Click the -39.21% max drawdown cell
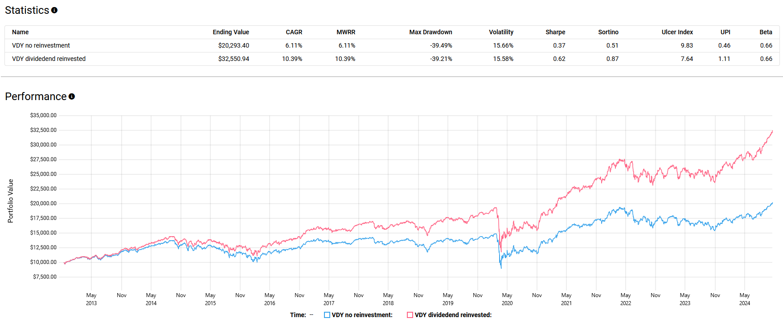Image resolution: width=783 pixels, height=322 pixels. pyautogui.click(x=441, y=59)
